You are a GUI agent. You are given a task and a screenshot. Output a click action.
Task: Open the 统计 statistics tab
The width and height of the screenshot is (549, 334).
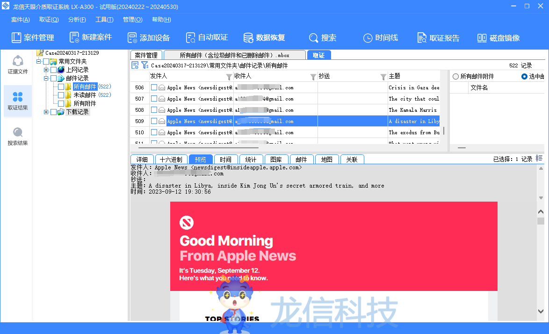click(251, 160)
